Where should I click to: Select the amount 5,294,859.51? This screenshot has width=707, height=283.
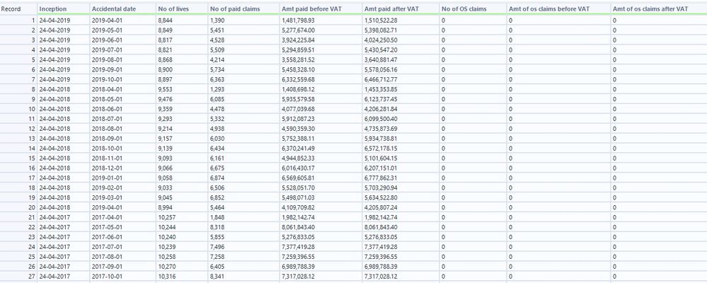[298, 50]
